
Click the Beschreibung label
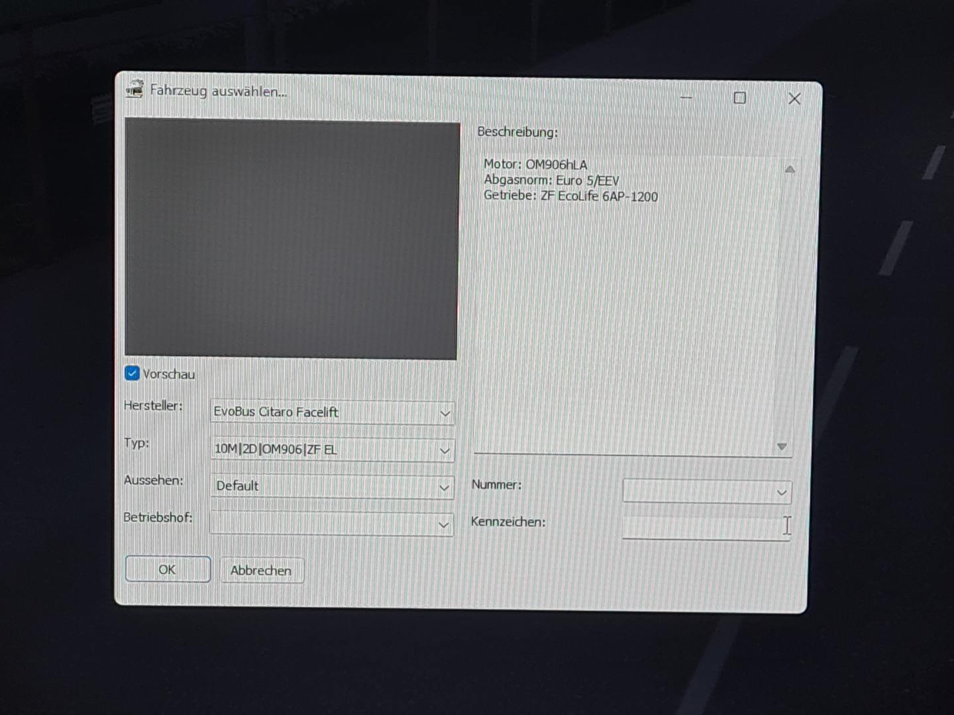517,132
